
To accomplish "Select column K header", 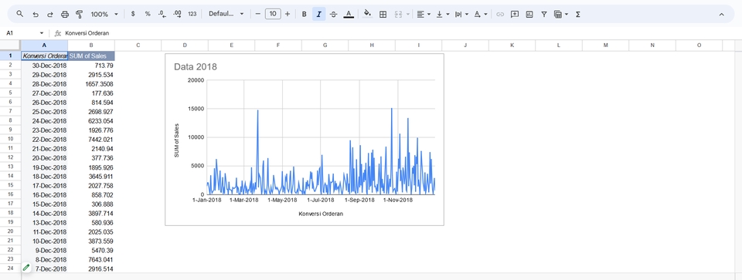I will pos(512,46).
